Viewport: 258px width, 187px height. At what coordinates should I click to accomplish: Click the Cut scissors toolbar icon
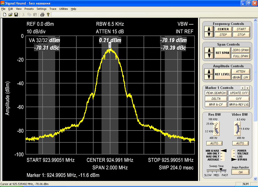[x=23, y=15]
